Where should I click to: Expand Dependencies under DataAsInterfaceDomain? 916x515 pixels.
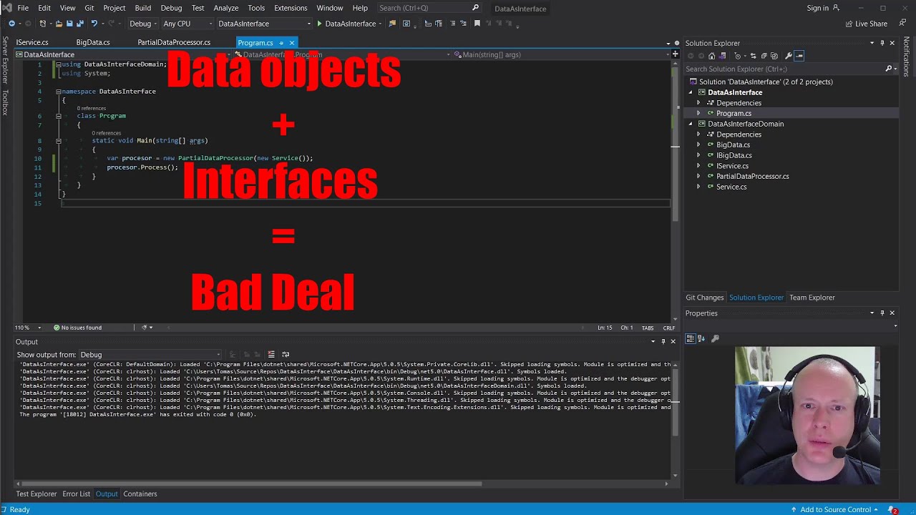click(x=699, y=134)
